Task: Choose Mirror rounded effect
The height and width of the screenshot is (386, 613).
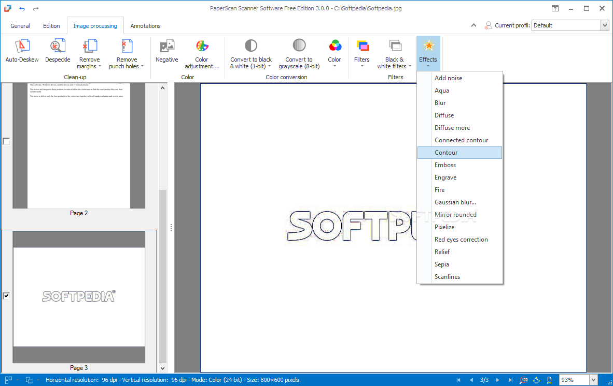Action: tap(459, 215)
